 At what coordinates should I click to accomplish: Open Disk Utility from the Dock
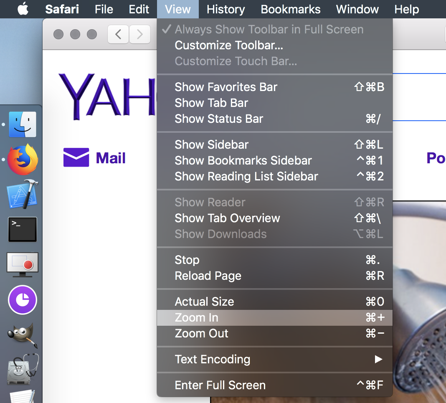23,369
